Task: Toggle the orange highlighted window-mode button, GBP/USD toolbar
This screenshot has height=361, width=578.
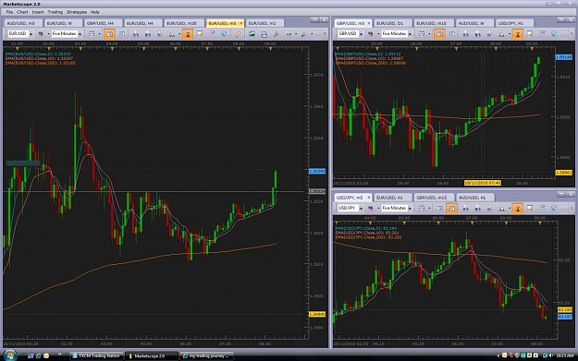Action: (x=439, y=34)
